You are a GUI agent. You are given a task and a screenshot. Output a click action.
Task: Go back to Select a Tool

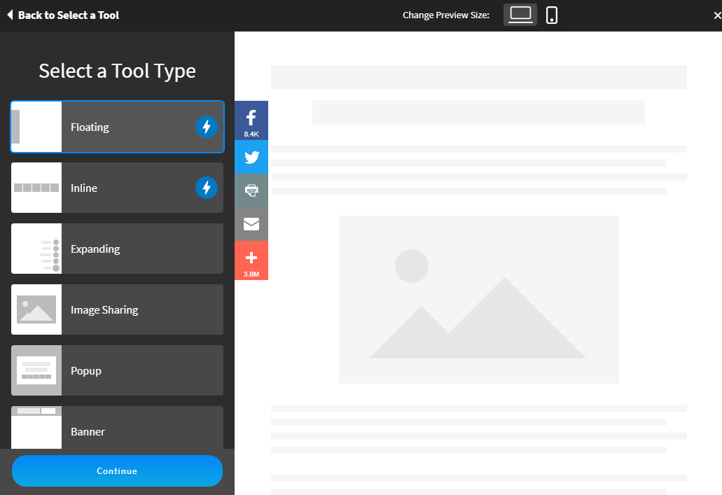click(x=63, y=15)
